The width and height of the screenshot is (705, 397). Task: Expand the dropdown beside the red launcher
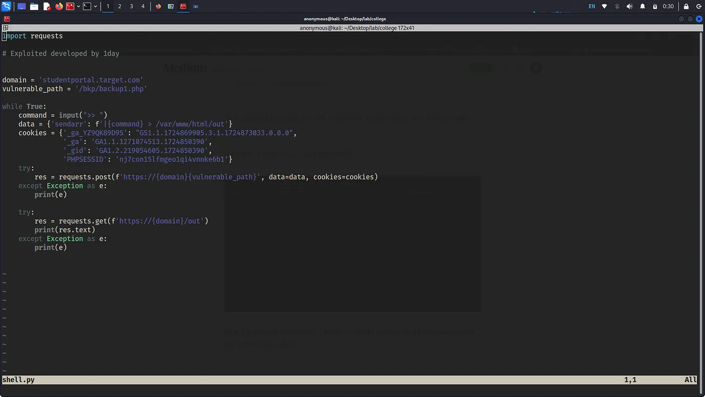pyautogui.click(x=79, y=7)
